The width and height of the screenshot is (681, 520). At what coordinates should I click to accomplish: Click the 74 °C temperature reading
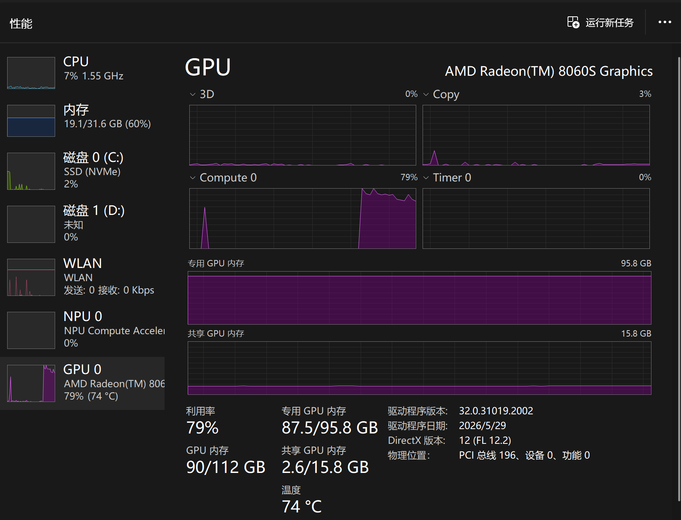pos(302,506)
